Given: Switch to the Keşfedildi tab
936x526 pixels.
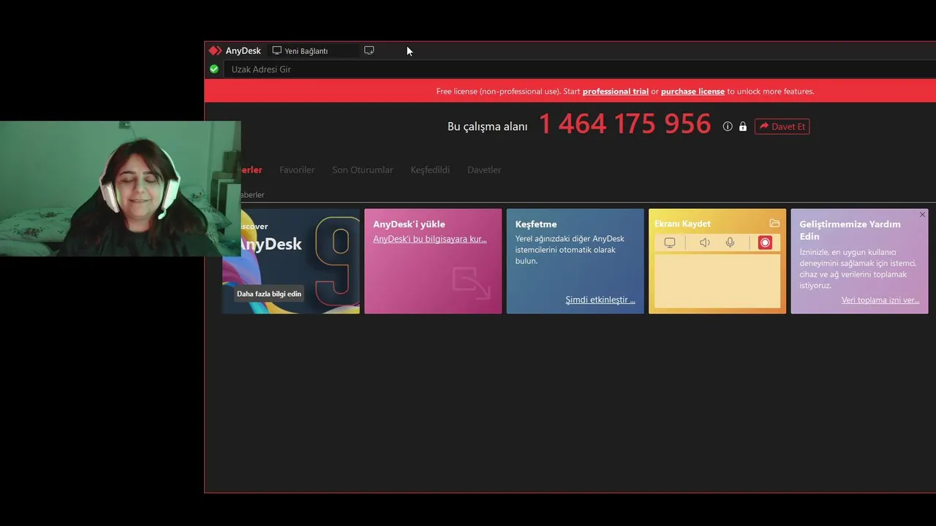Looking at the screenshot, I should point(430,169).
